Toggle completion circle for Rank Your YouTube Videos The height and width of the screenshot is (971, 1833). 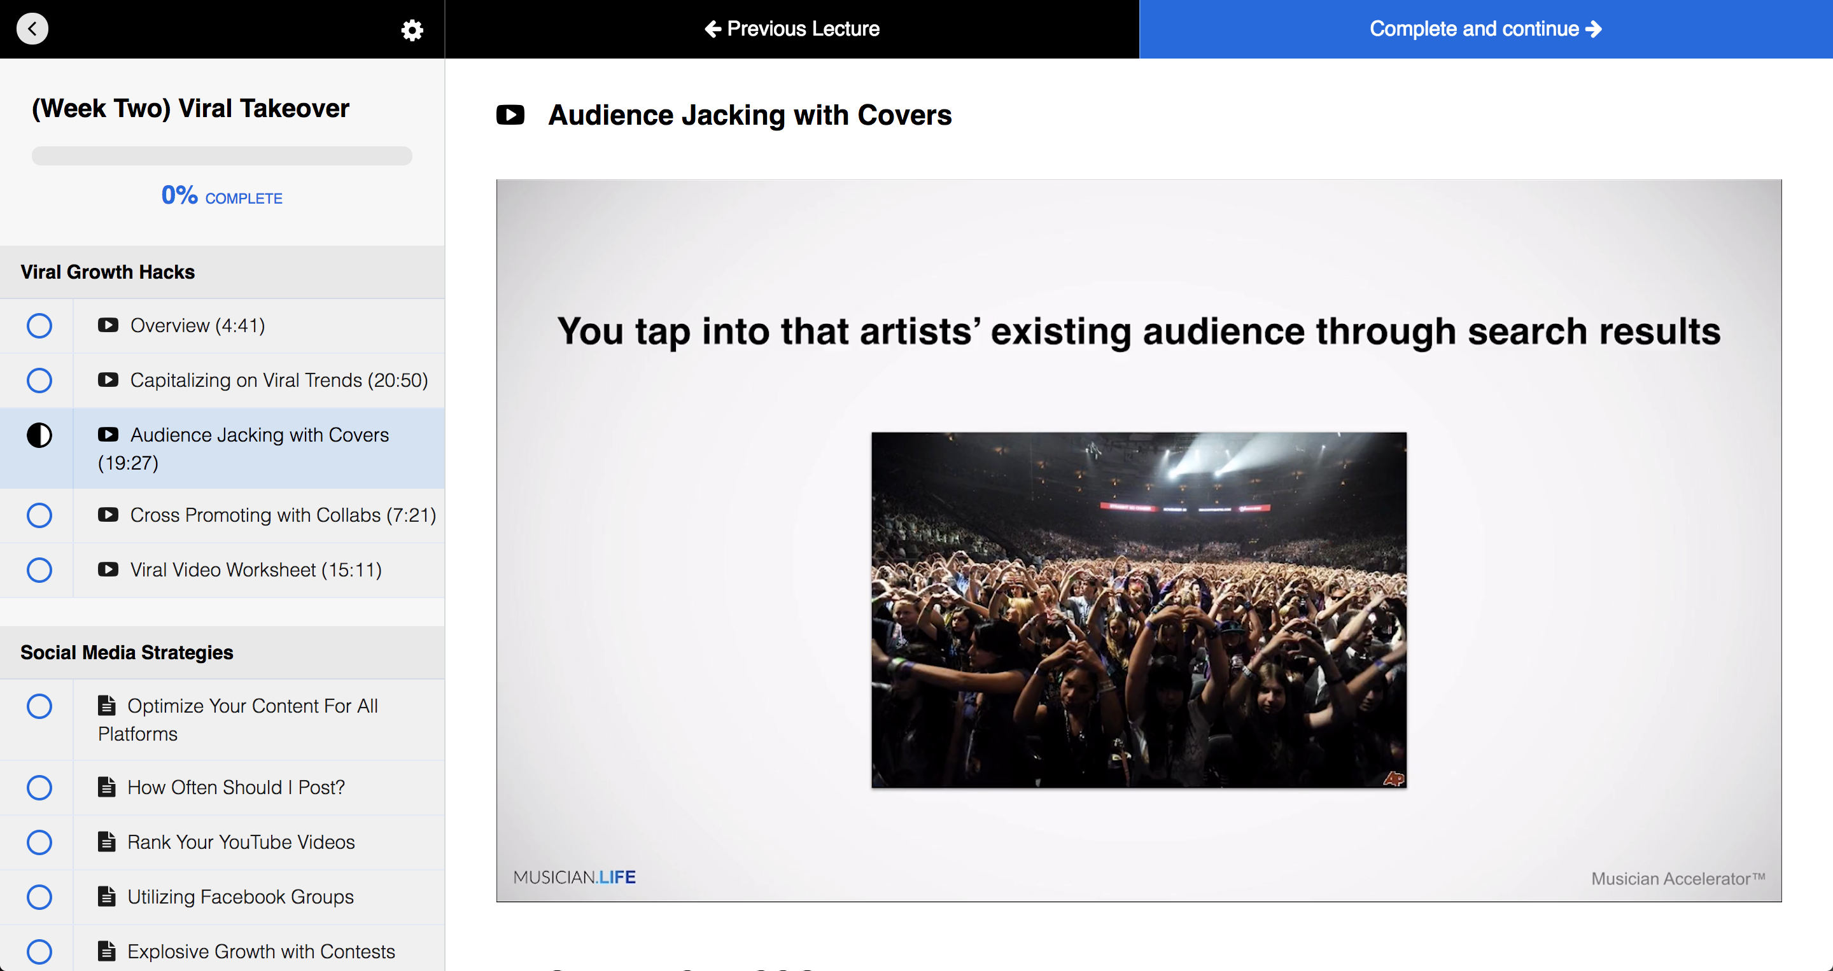(x=39, y=842)
